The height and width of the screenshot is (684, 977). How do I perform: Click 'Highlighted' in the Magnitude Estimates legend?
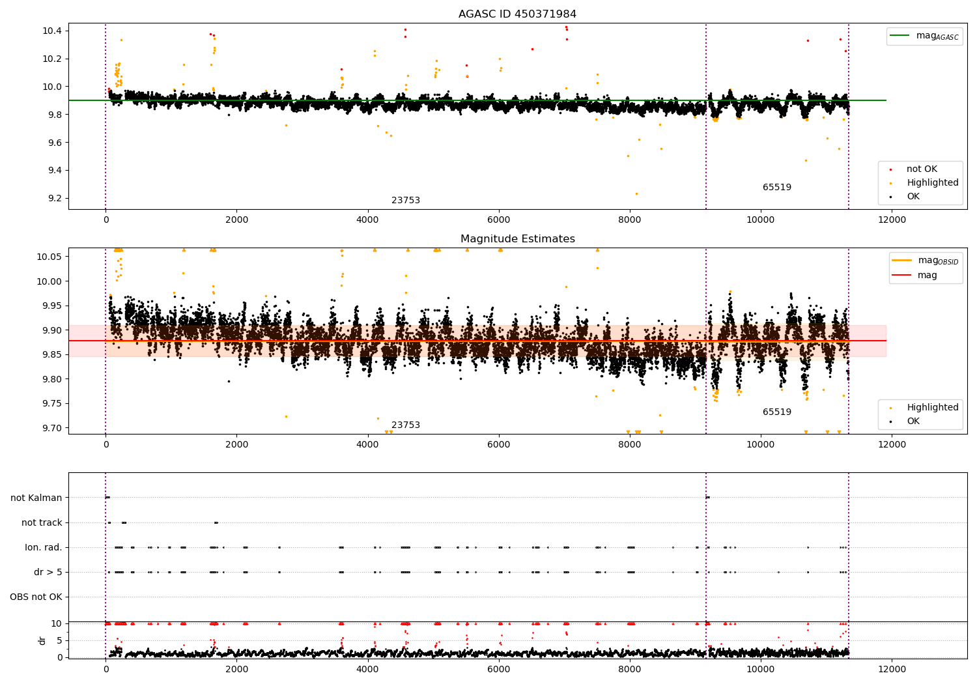tap(933, 408)
